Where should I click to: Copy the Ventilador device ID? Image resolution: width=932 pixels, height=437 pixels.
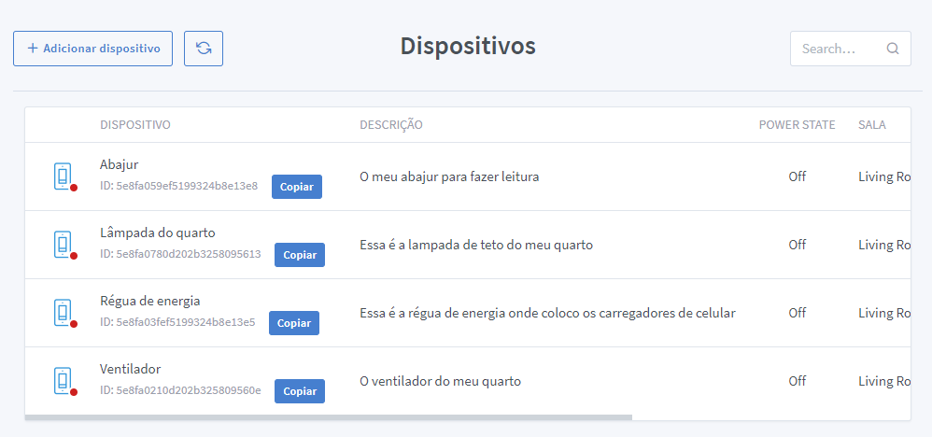(300, 391)
